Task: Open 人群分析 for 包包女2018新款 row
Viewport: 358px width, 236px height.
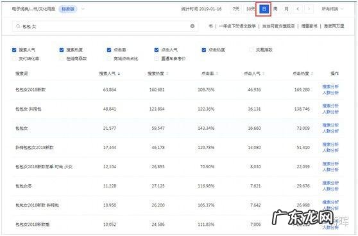Action: pos(330,93)
